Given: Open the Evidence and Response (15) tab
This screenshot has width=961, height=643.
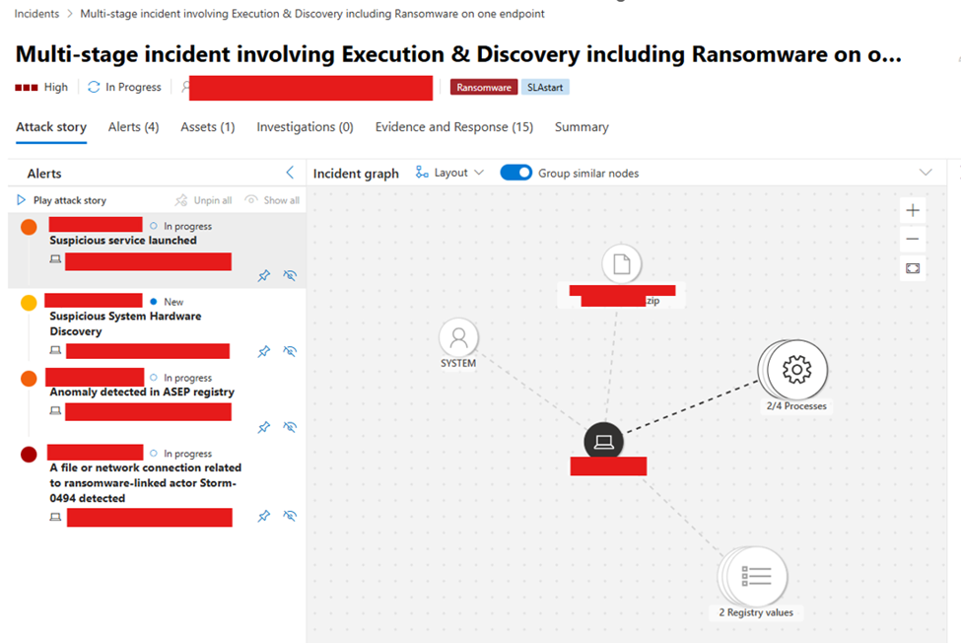Looking at the screenshot, I should (x=453, y=127).
